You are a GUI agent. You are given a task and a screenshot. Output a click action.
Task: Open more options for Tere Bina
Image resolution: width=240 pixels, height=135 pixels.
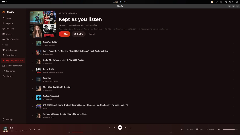(233, 80)
